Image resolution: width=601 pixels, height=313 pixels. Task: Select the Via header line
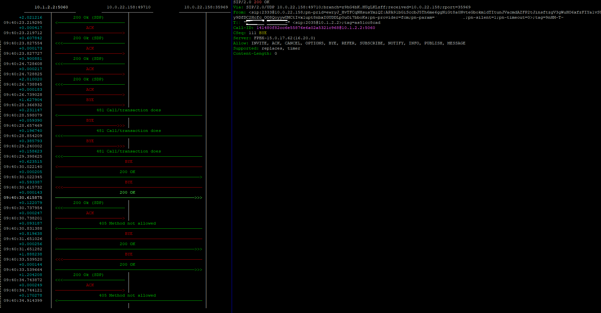pos(352,7)
